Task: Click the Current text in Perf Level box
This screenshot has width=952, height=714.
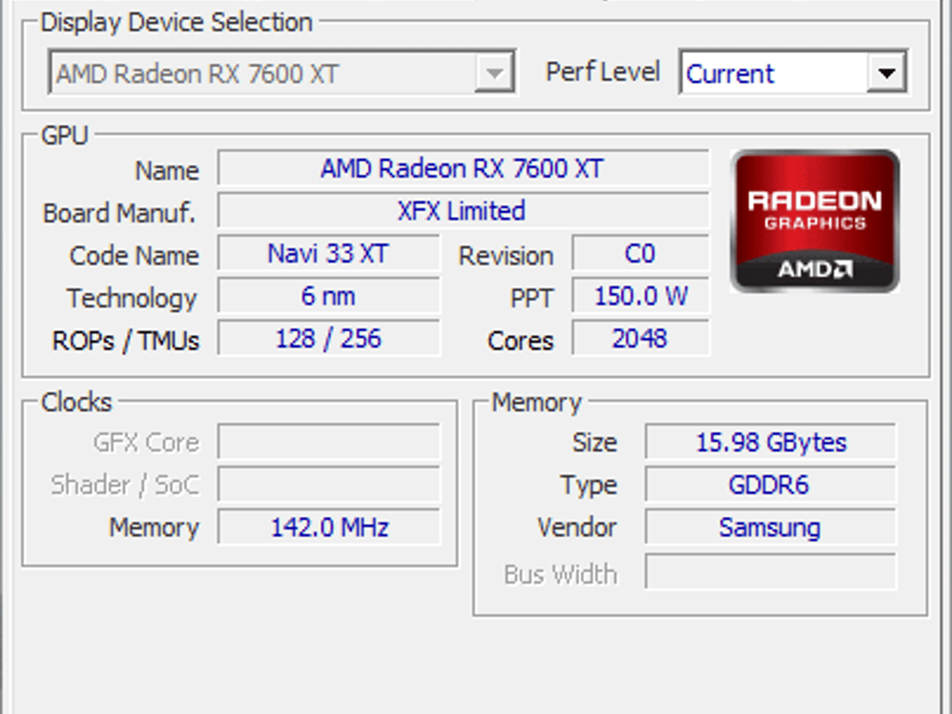Action: (x=730, y=74)
